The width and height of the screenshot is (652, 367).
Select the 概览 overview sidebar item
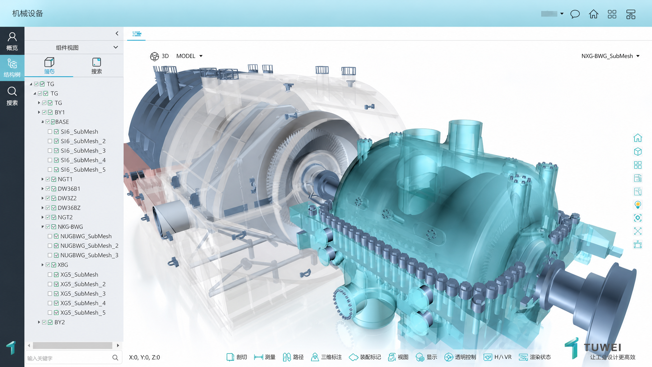pos(12,41)
